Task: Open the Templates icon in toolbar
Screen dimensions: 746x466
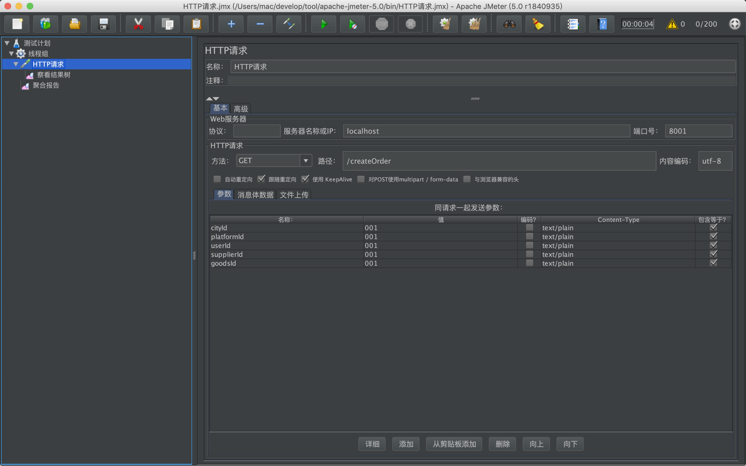Action: (x=46, y=24)
